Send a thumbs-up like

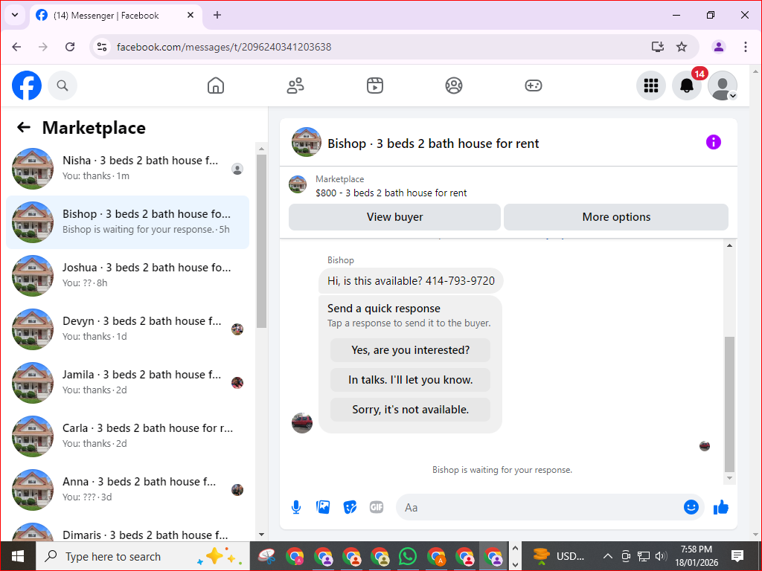pos(721,507)
